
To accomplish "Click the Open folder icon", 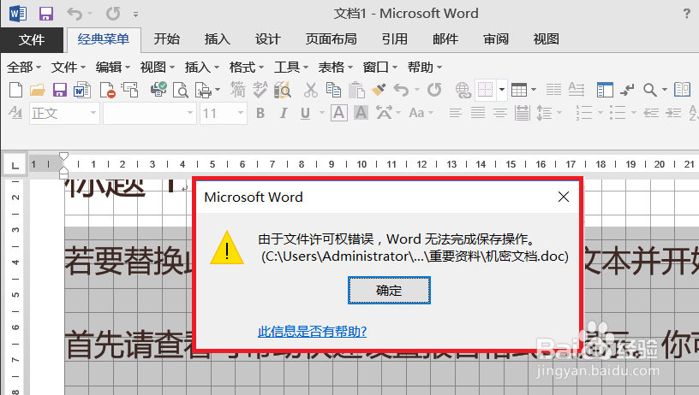I will click(x=38, y=90).
